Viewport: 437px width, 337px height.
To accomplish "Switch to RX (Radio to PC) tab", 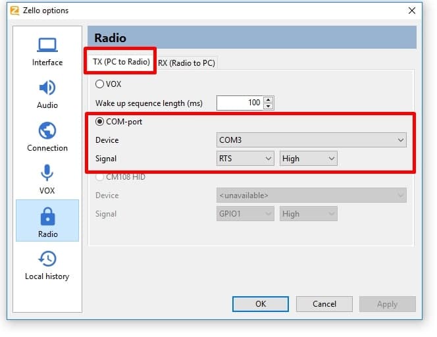I will coord(186,63).
